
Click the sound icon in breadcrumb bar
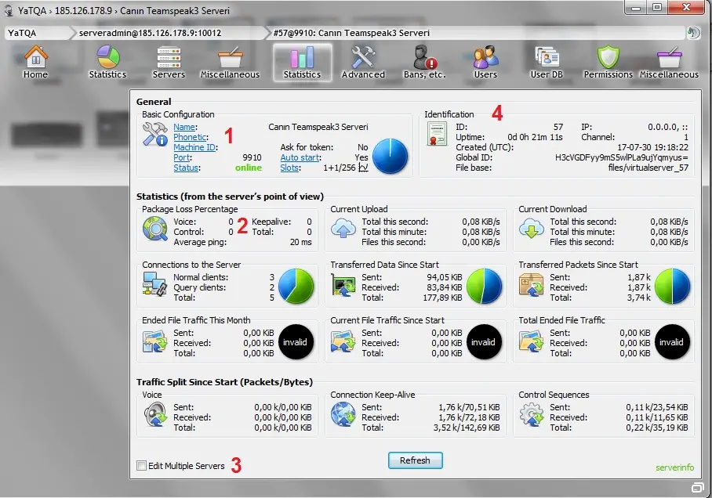(693, 33)
